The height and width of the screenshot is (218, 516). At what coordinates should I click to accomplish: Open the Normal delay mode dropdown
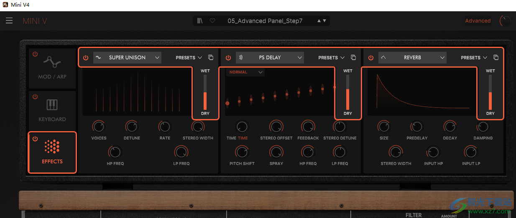(x=245, y=72)
